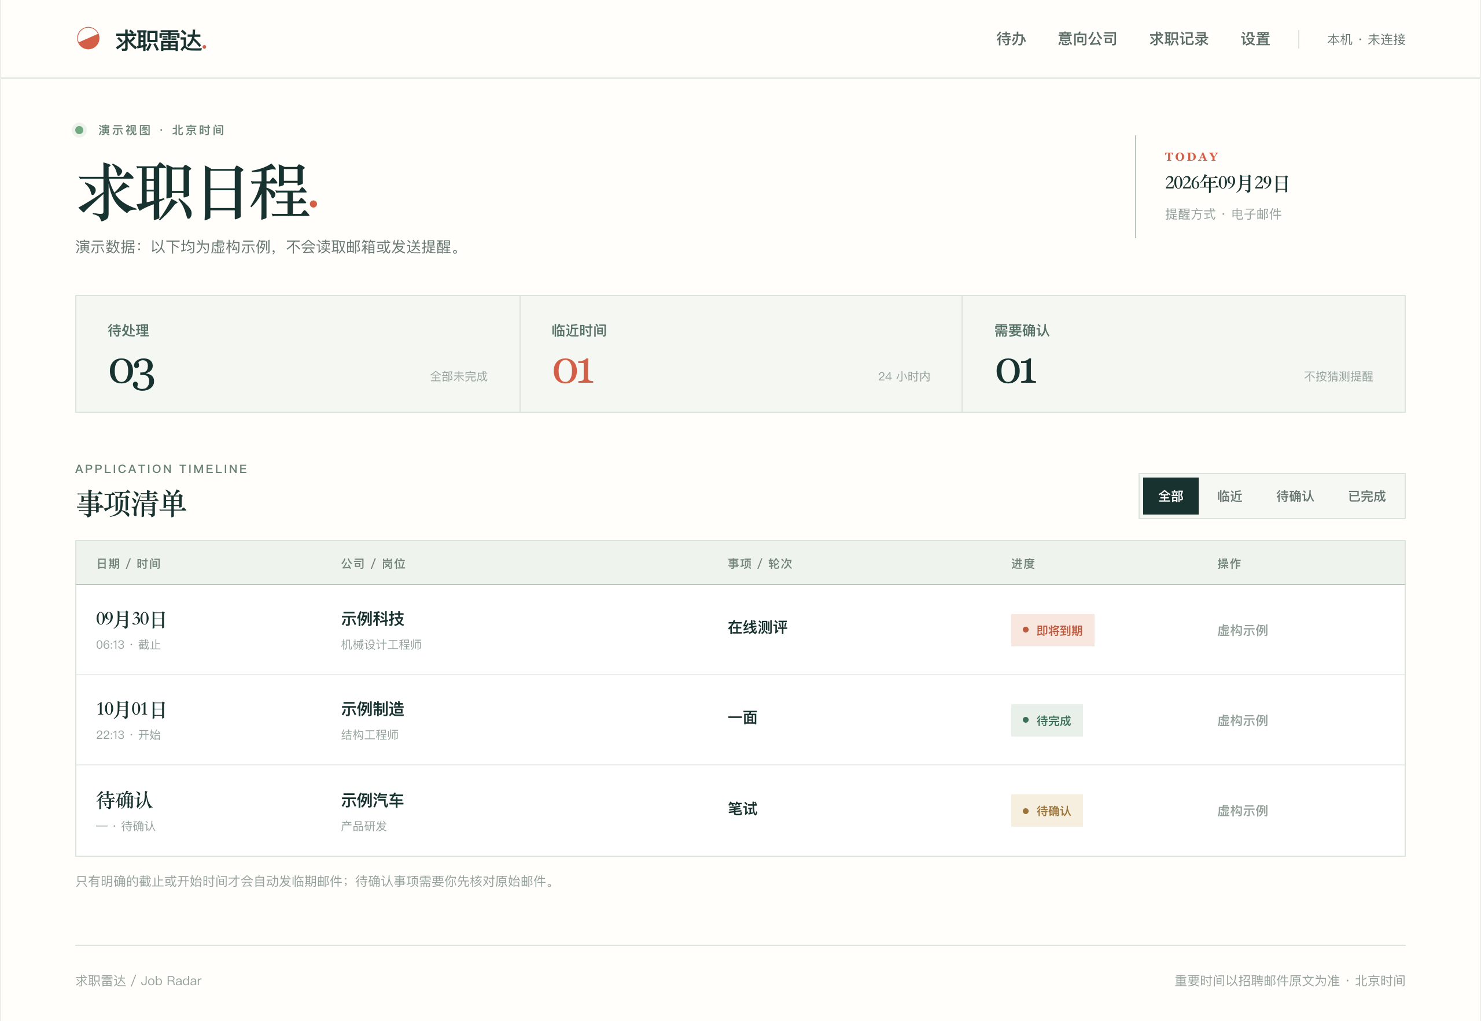Screen dimensions: 1481x1021
Task: Click the 示例汽车 company name
Action: pyautogui.click(x=373, y=800)
